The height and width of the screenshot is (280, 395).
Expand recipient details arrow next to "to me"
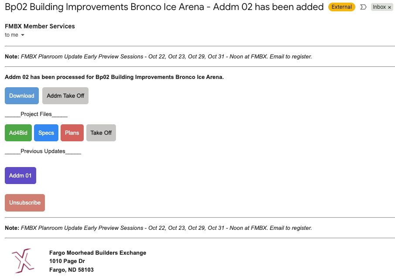23,35
